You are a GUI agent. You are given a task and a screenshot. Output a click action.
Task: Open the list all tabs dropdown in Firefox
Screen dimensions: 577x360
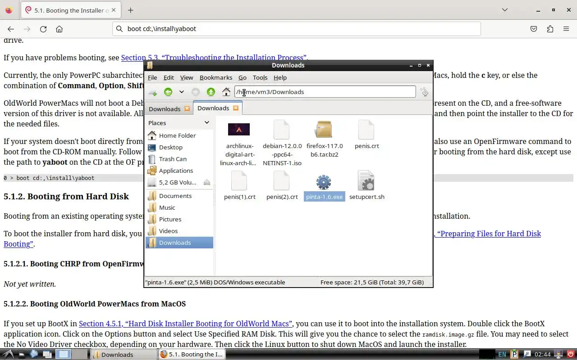(505, 10)
